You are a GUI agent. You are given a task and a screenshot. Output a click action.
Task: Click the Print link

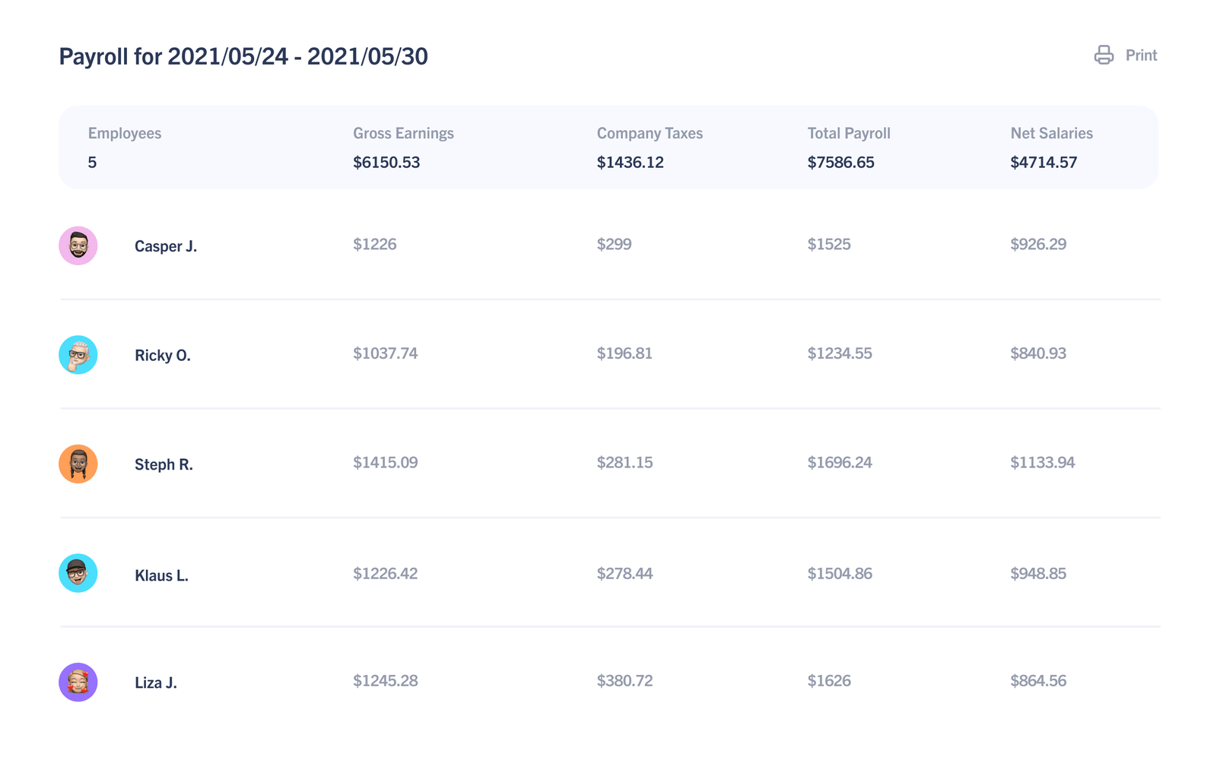(1141, 54)
